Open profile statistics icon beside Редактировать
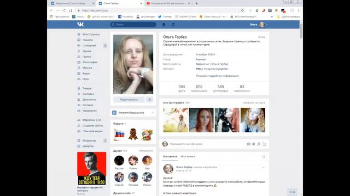The image size is (350, 196). tap(149, 100)
